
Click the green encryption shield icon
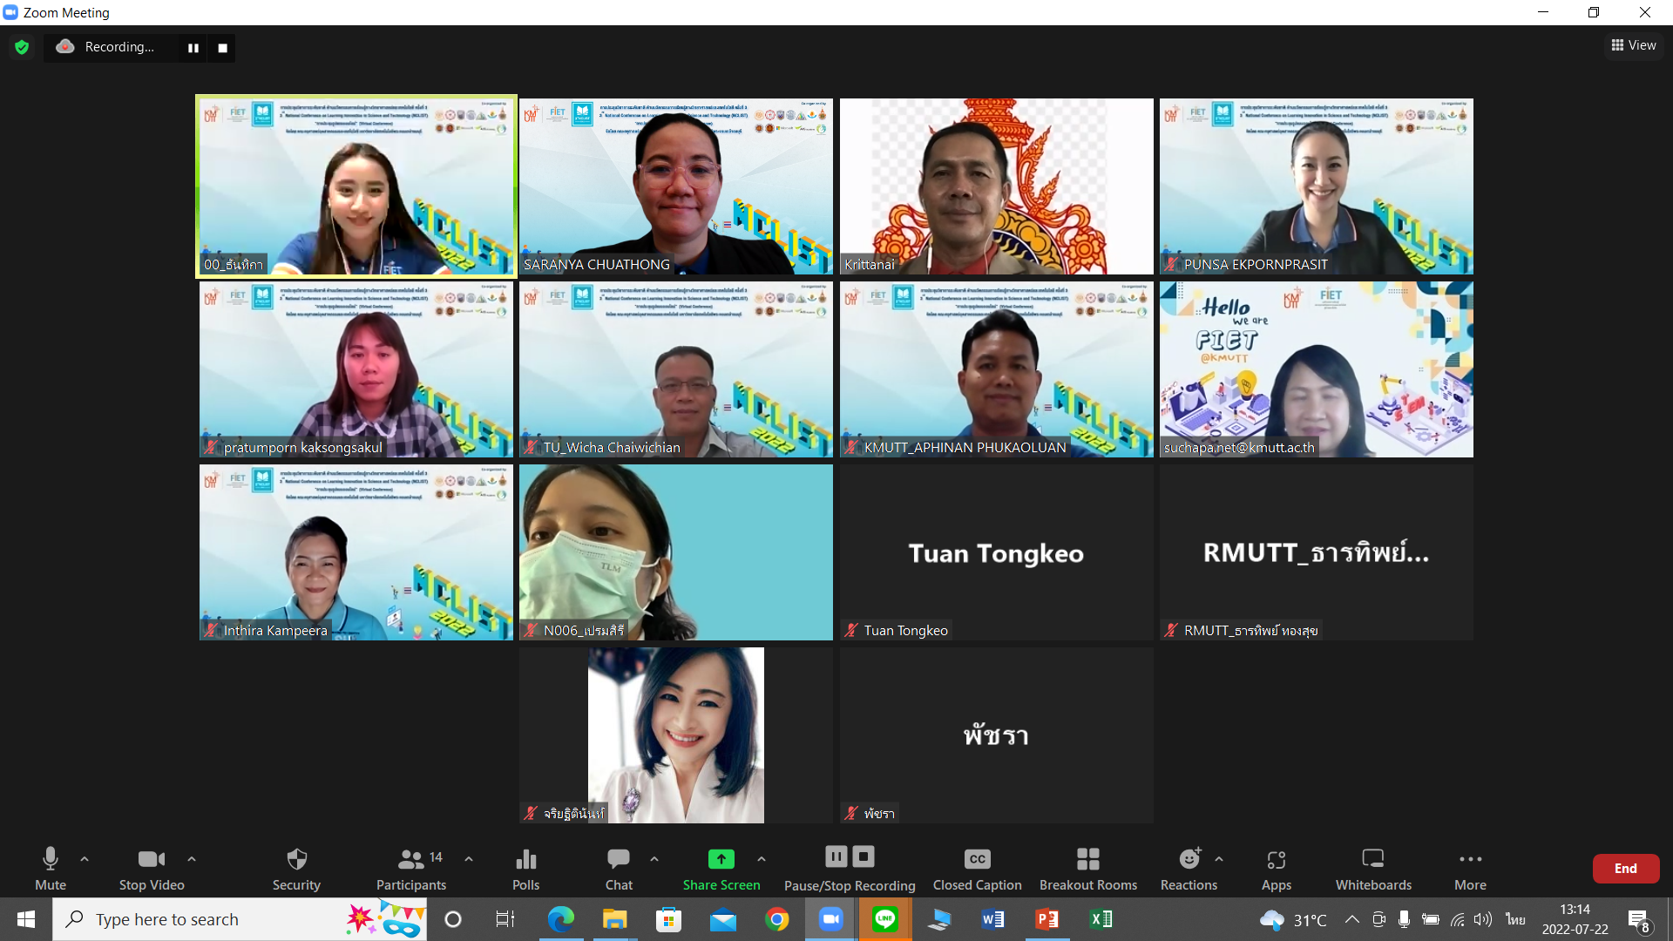point(22,47)
